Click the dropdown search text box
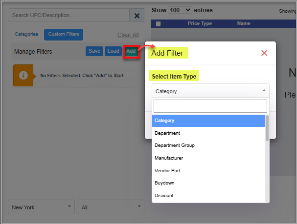Image resolution: width=297 pixels, height=224 pixels. click(210, 106)
